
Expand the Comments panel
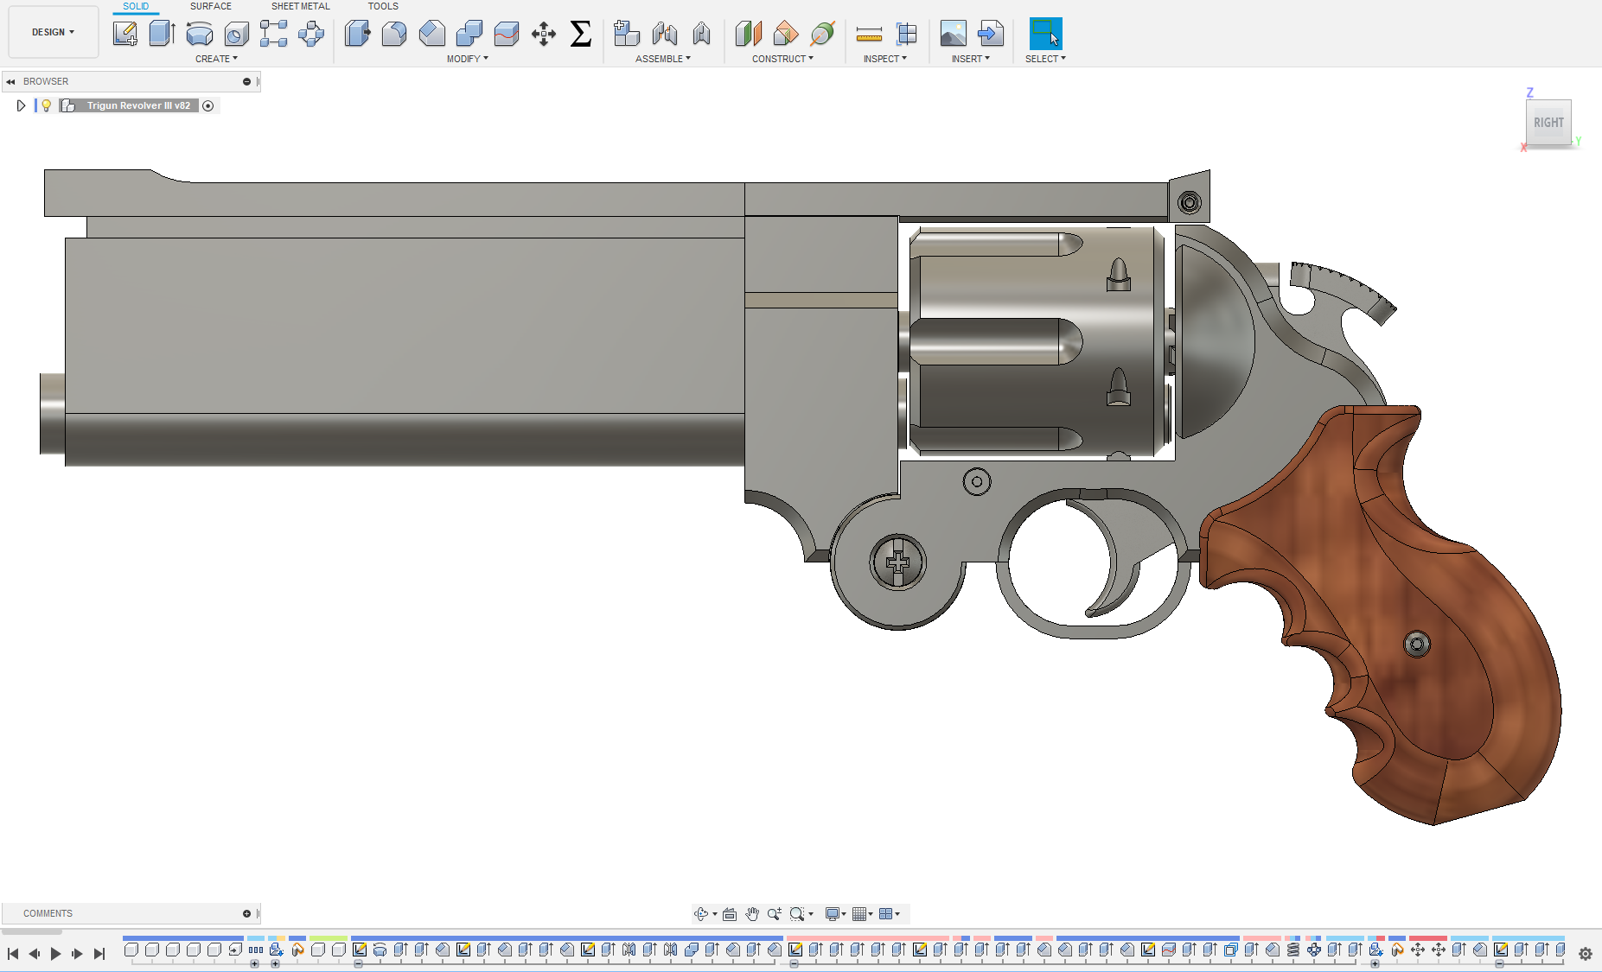(x=246, y=913)
